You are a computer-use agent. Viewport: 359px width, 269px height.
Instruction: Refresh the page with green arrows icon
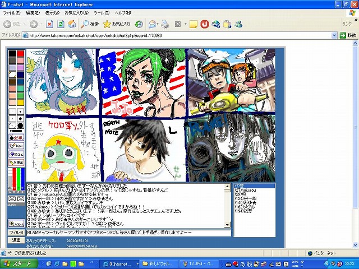coord(61,24)
